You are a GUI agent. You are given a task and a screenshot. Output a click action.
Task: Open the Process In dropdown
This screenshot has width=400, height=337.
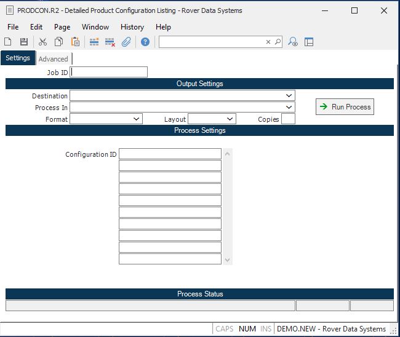click(289, 108)
